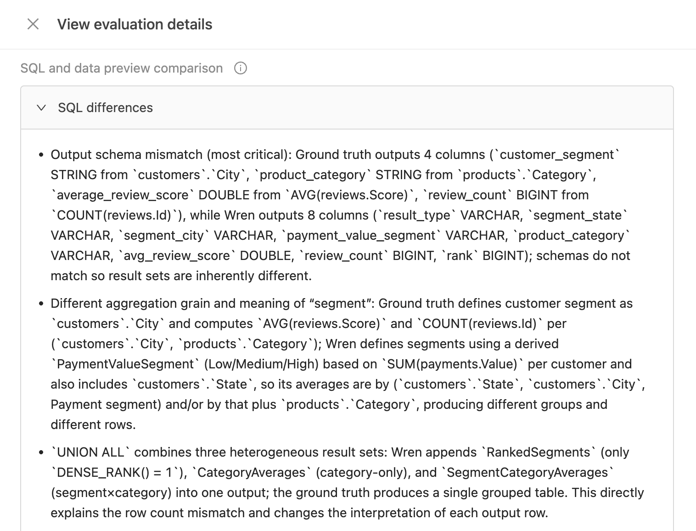Click the SegmentCategoryAverages code term
This screenshot has height=531, width=696.
(x=527, y=472)
